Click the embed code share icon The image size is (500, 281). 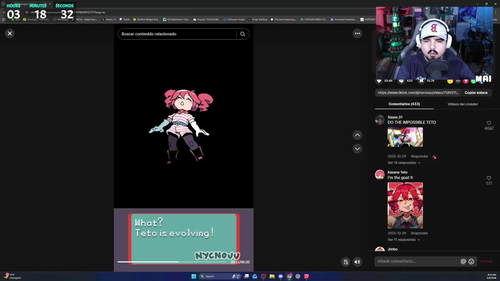pos(458,81)
